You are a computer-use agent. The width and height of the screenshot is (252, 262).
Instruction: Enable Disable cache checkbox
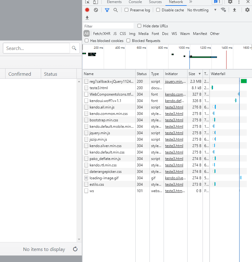click(158, 10)
